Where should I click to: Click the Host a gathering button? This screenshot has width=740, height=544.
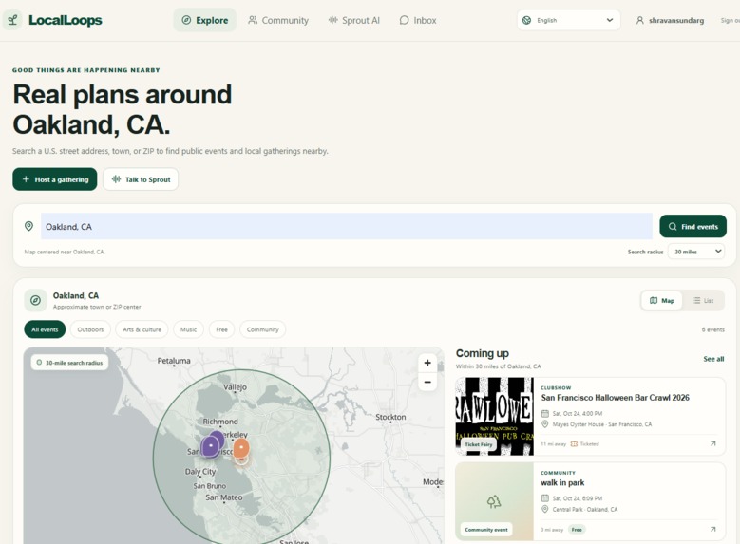(x=55, y=179)
